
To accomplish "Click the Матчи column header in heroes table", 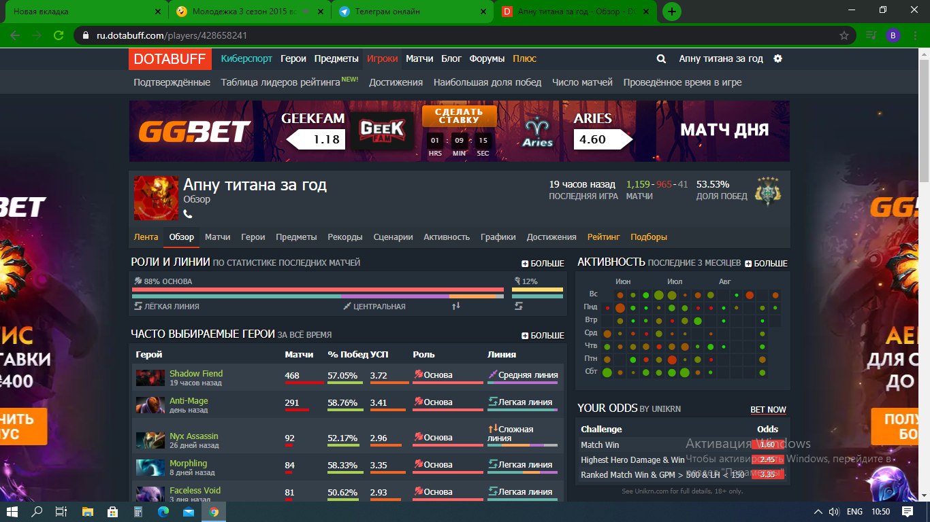I will pos(299,355).
